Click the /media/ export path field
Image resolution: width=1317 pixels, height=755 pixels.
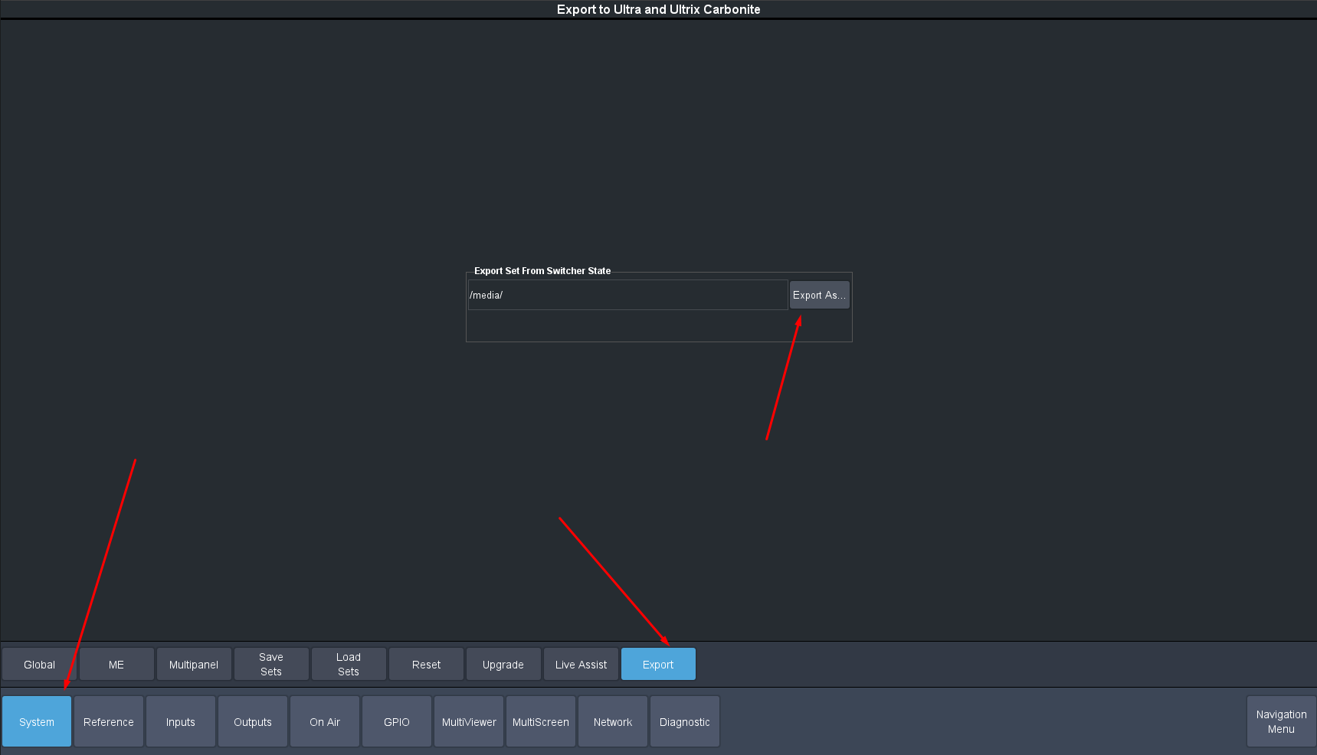(x=627, y=295)
